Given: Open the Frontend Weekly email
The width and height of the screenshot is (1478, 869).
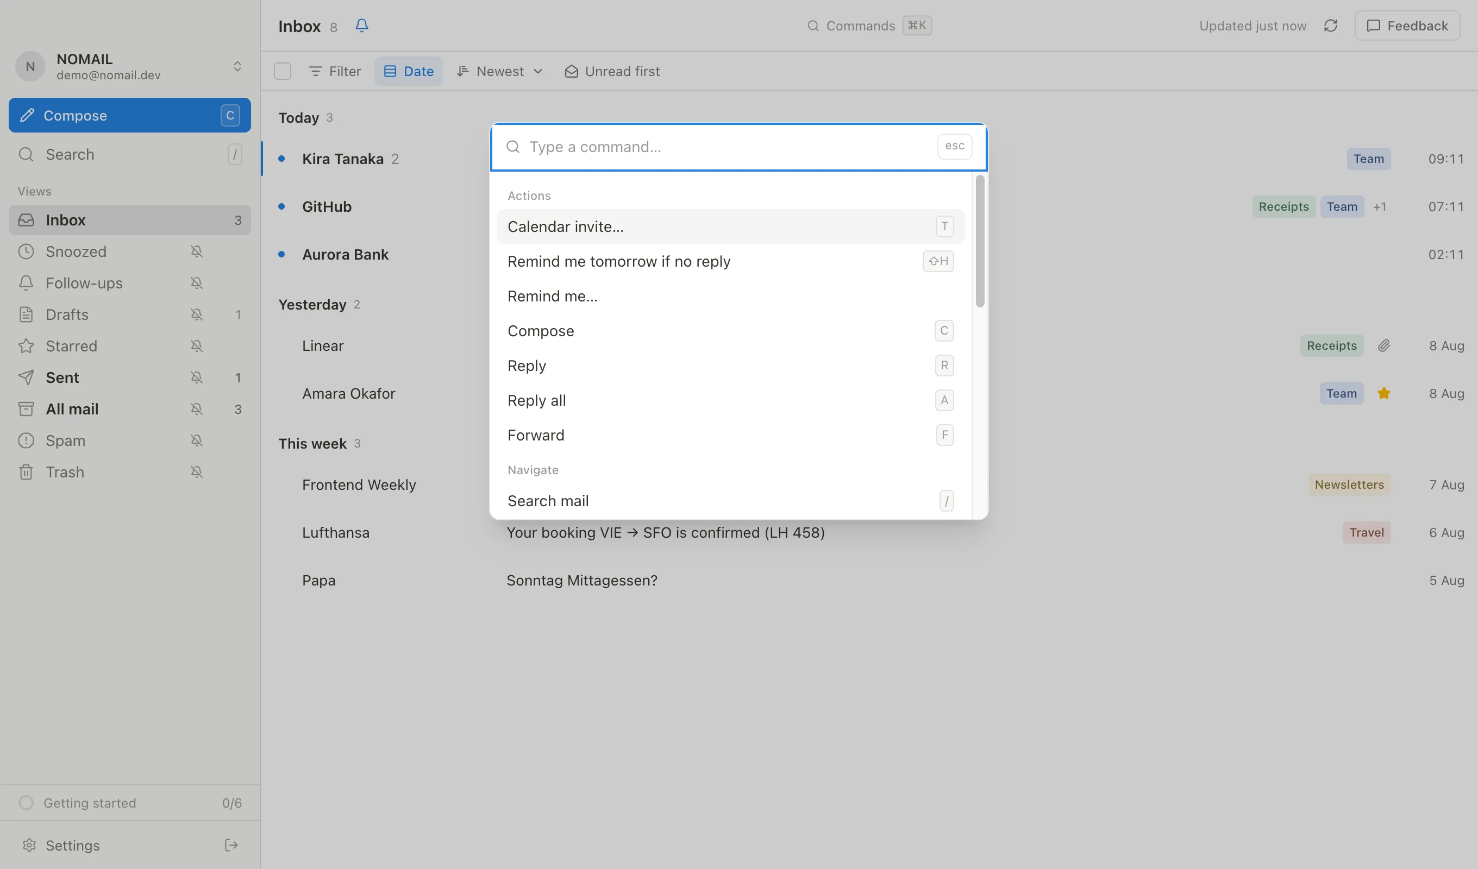Looking at the screenshot, I should point(869,485).
